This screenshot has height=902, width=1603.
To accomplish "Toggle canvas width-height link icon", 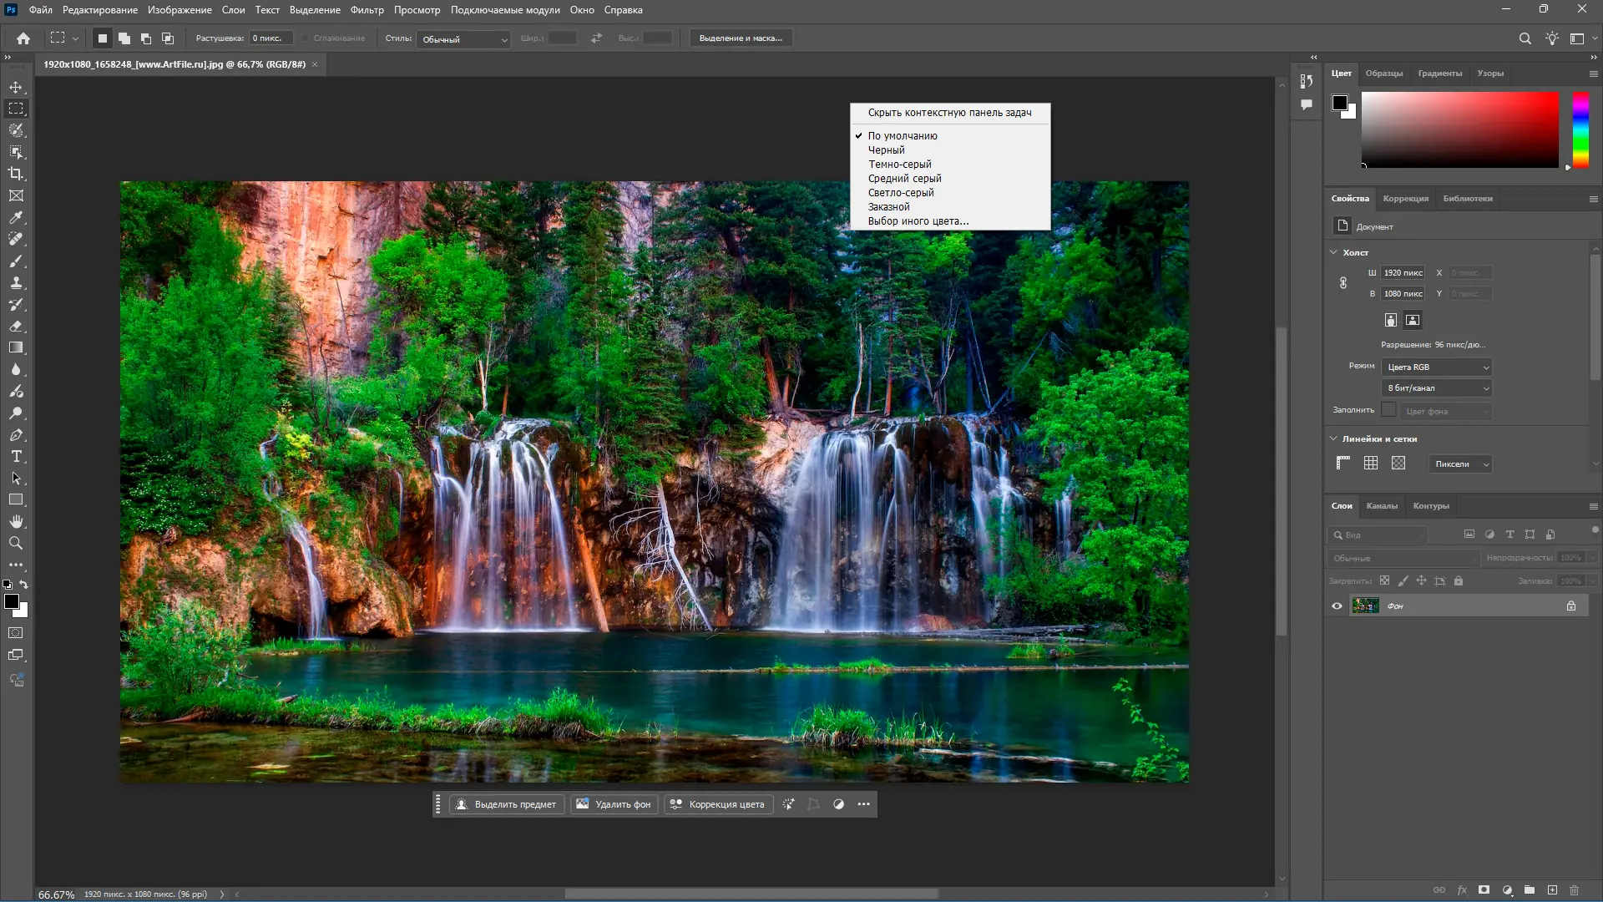I will 1343,283.
